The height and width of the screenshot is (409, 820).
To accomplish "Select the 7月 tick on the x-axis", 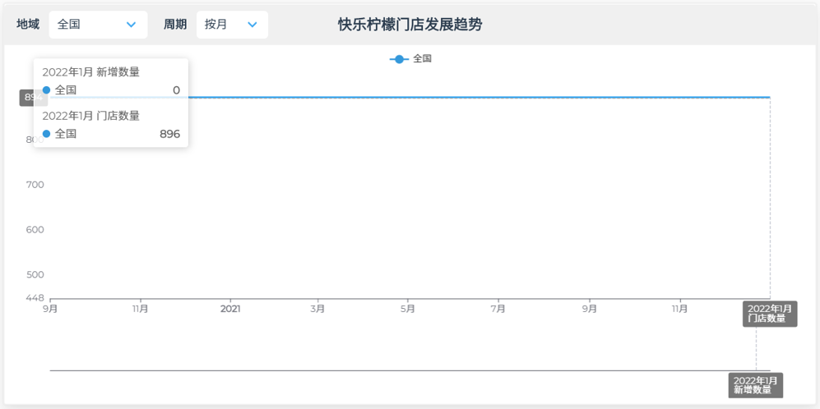I will 498,309.
